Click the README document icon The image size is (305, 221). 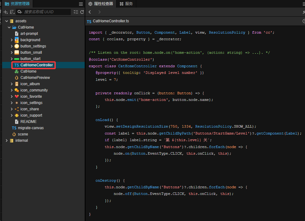[17, 122]
